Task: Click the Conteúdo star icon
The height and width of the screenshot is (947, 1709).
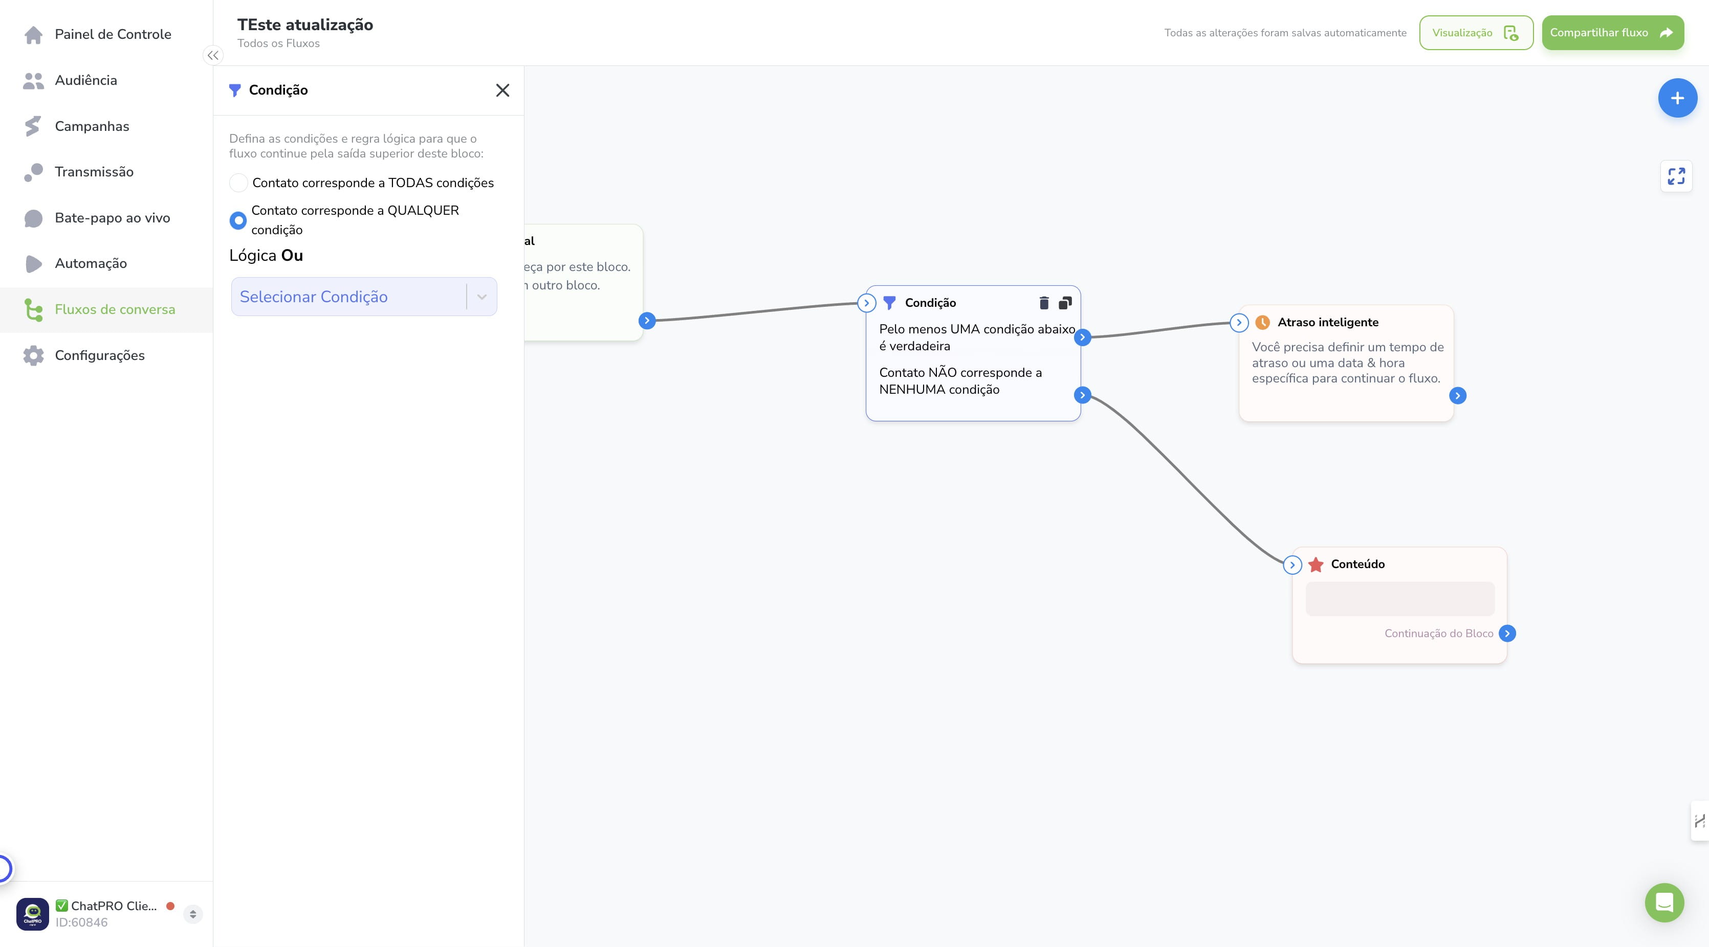Action: 1316,565
